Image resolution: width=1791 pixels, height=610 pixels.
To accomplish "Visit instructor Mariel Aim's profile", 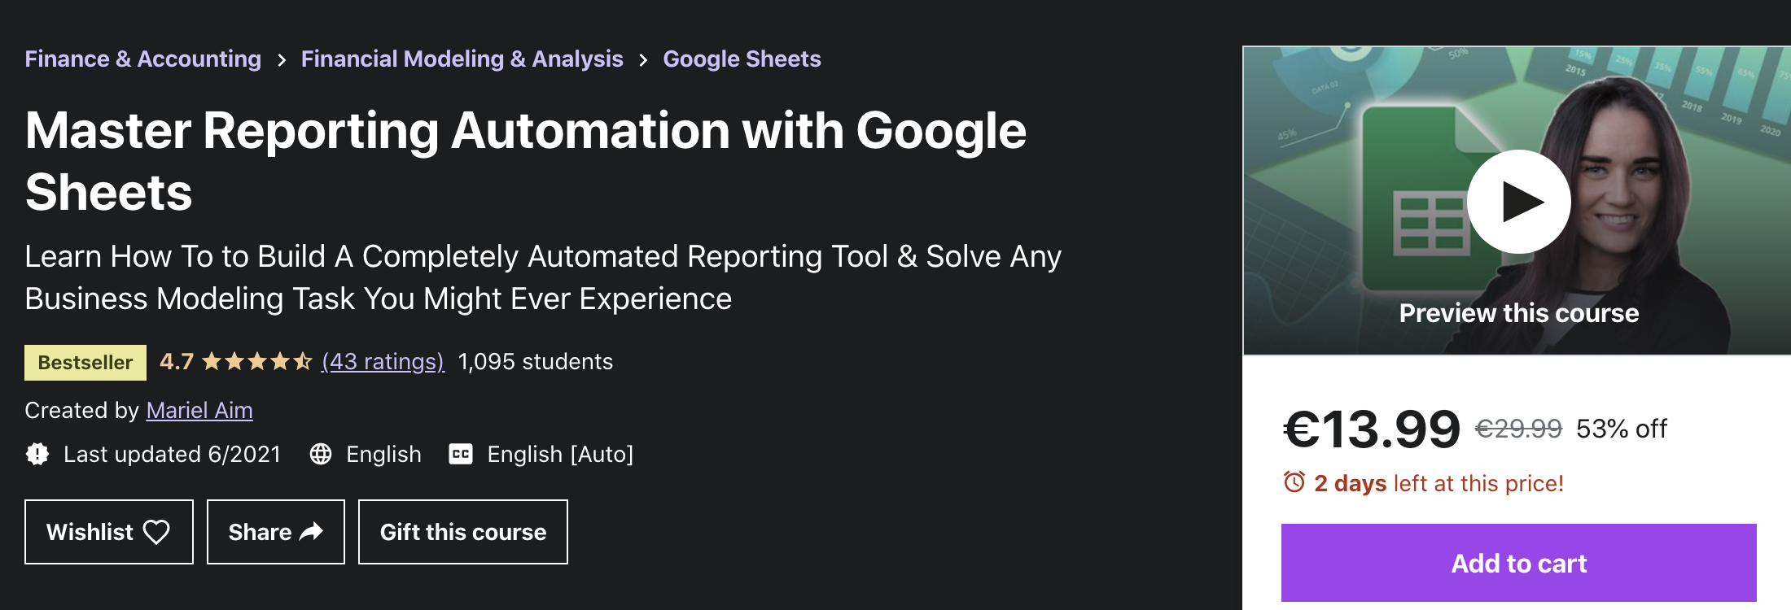I will (199, 410).
